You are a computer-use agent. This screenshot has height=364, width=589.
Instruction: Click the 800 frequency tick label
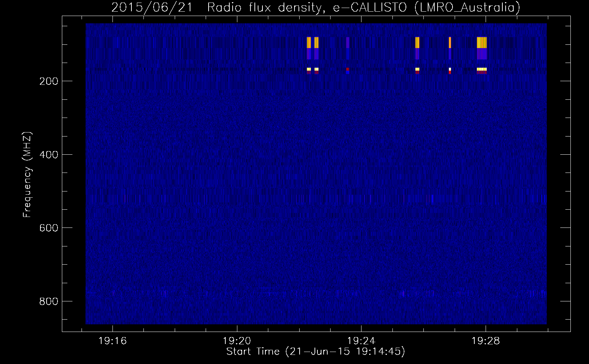[x=49, y=301]
